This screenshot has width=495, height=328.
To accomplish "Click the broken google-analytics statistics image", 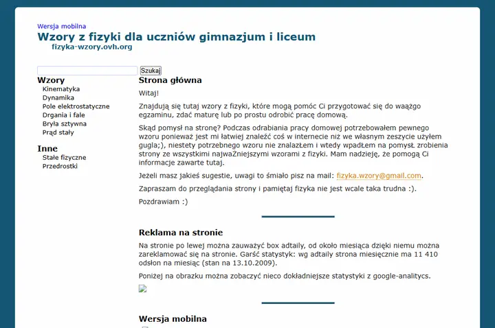I will 143,289.
